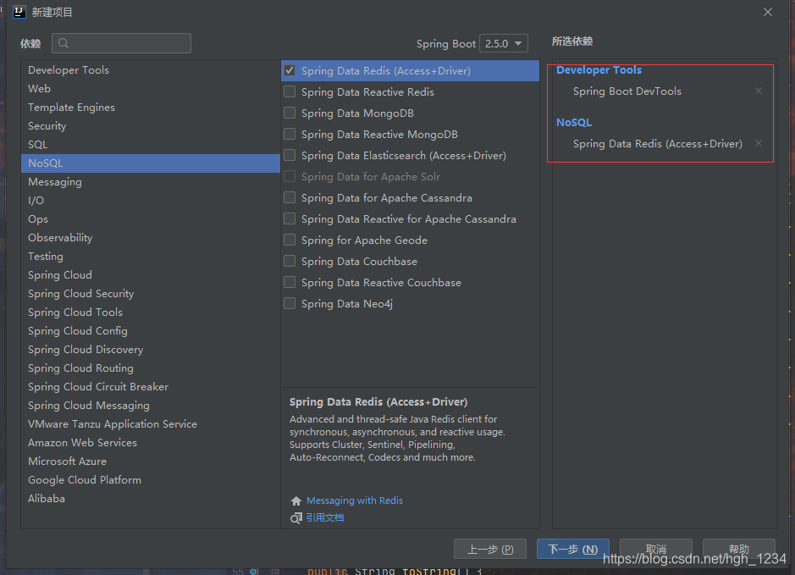The width and height of the screenshot is (795, 575).
Task: Remove Spring Data Redis from selected dependencies
Action: (759, 143)
